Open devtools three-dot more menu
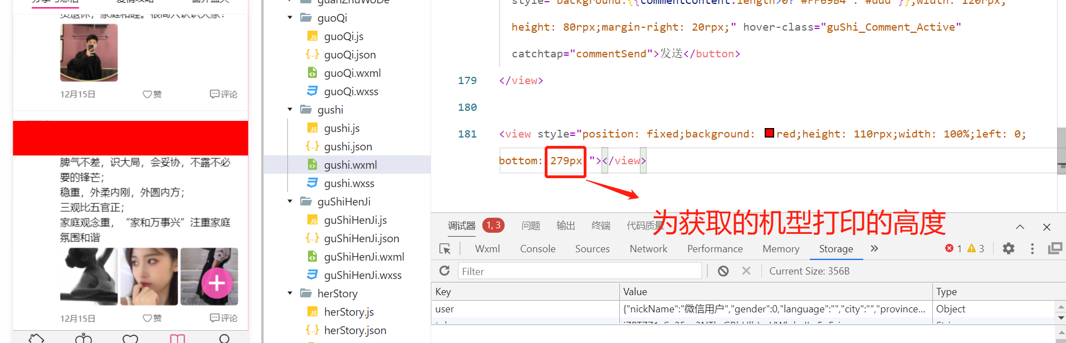The image size is (1066, 343). click(x=1032, y=248)
